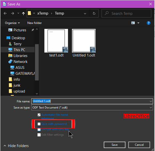Open recent locations chevron beside the forward arrow

[18, 13]
